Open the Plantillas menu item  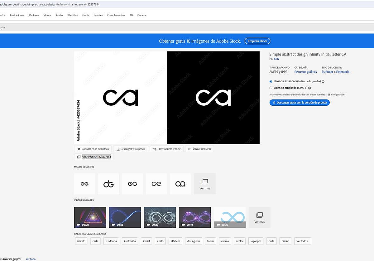coord(72,15)
